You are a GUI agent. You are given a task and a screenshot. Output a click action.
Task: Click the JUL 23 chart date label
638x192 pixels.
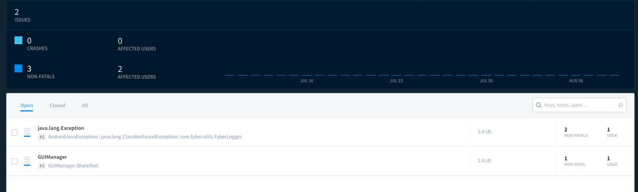tap(396, 81)
